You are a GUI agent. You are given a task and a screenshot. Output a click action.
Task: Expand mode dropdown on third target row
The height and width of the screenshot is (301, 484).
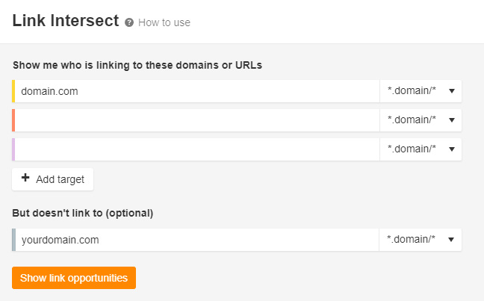click(421, 149)
